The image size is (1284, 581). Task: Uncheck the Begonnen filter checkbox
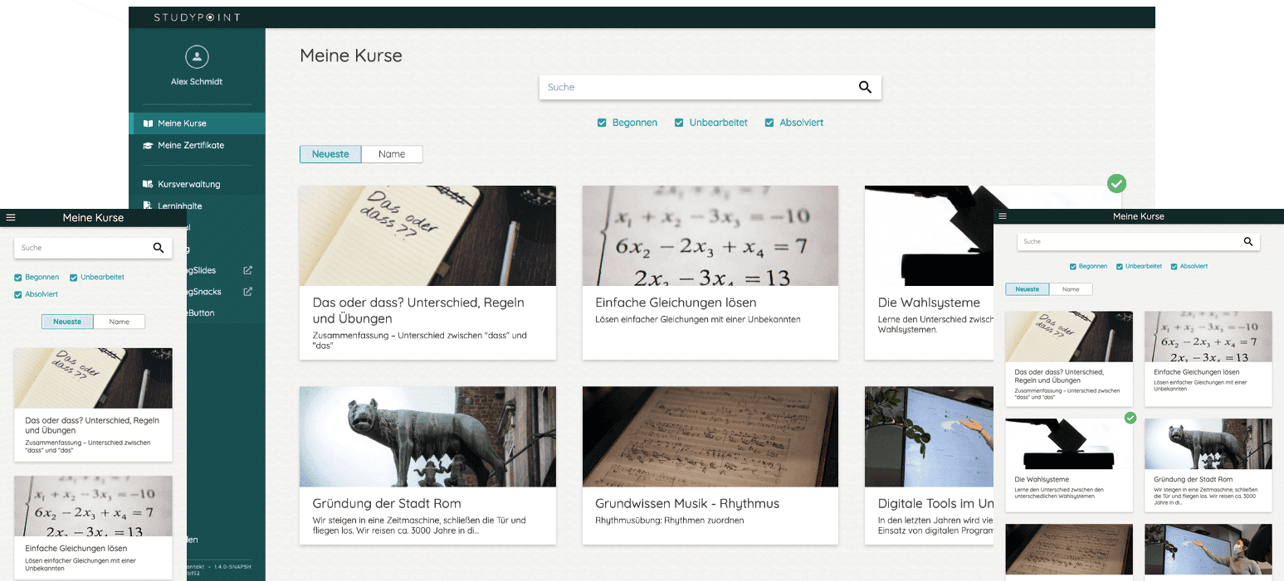point(602,122)
